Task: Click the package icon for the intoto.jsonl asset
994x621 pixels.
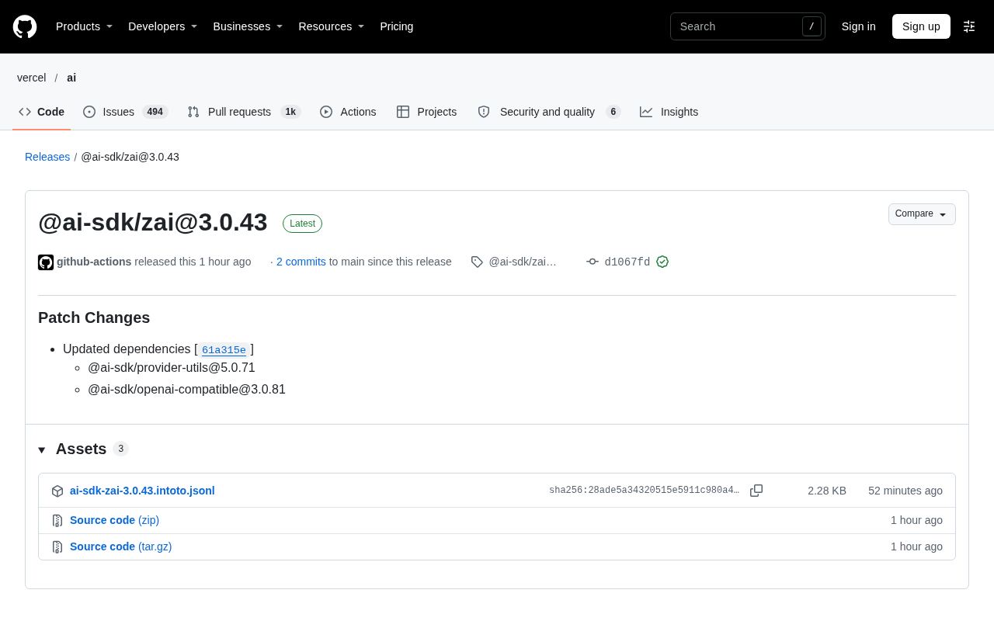Action: [57, 491]
